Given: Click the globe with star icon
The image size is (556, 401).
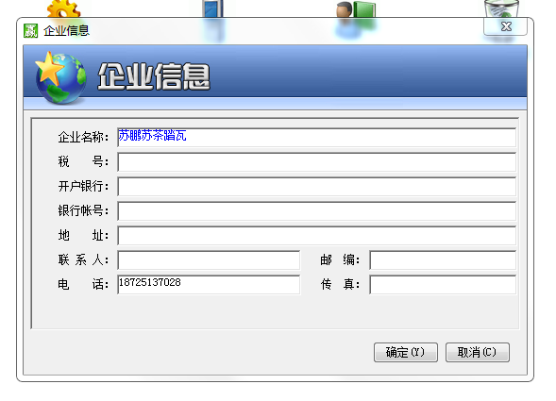Looking at the screenshot, I should coord(60,78).
